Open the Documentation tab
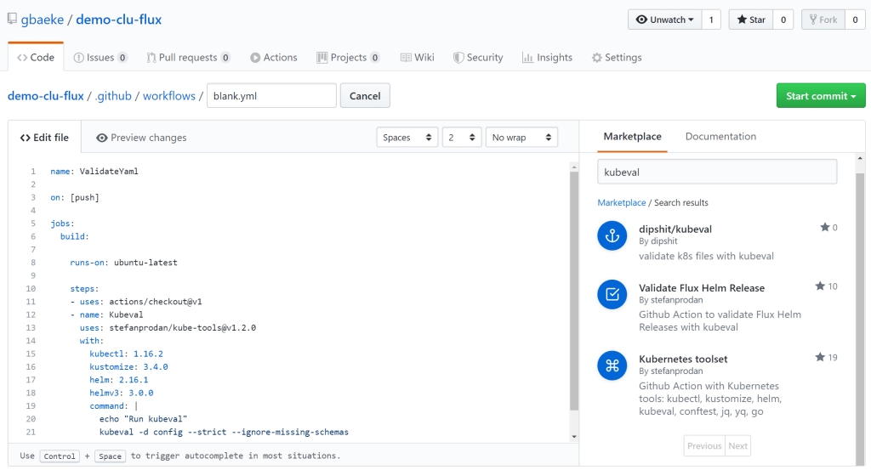Viewport: 871px width, 470px height. click(720, 137)
